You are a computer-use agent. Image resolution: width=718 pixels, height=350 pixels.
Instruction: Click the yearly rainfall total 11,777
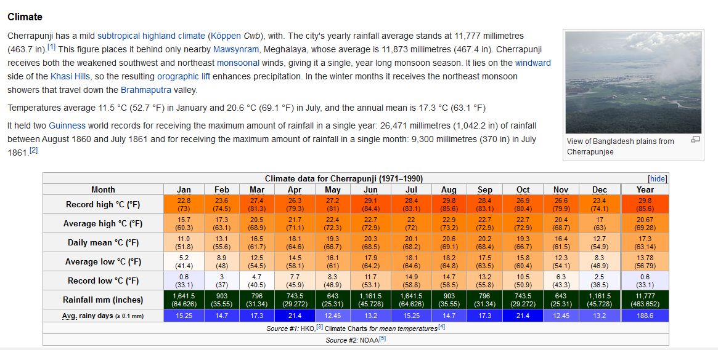pos(645,300)
